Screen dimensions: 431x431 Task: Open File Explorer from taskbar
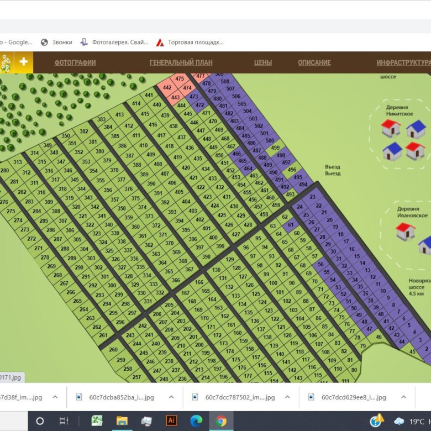(x=122, y=421)
